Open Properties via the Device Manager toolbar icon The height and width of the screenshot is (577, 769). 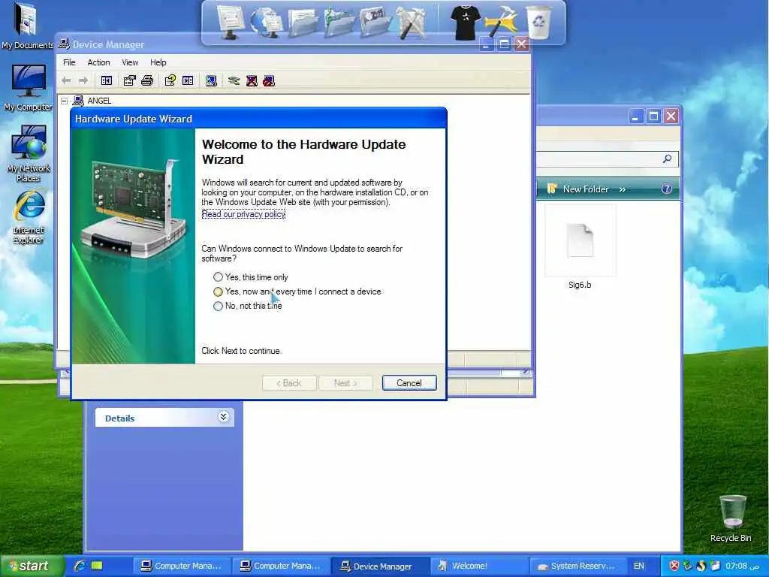[129, 80]
